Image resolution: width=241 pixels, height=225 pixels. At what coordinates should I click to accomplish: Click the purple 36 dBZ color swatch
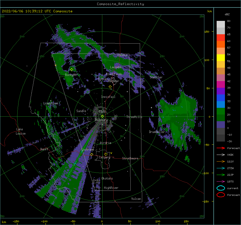(221, 91)
